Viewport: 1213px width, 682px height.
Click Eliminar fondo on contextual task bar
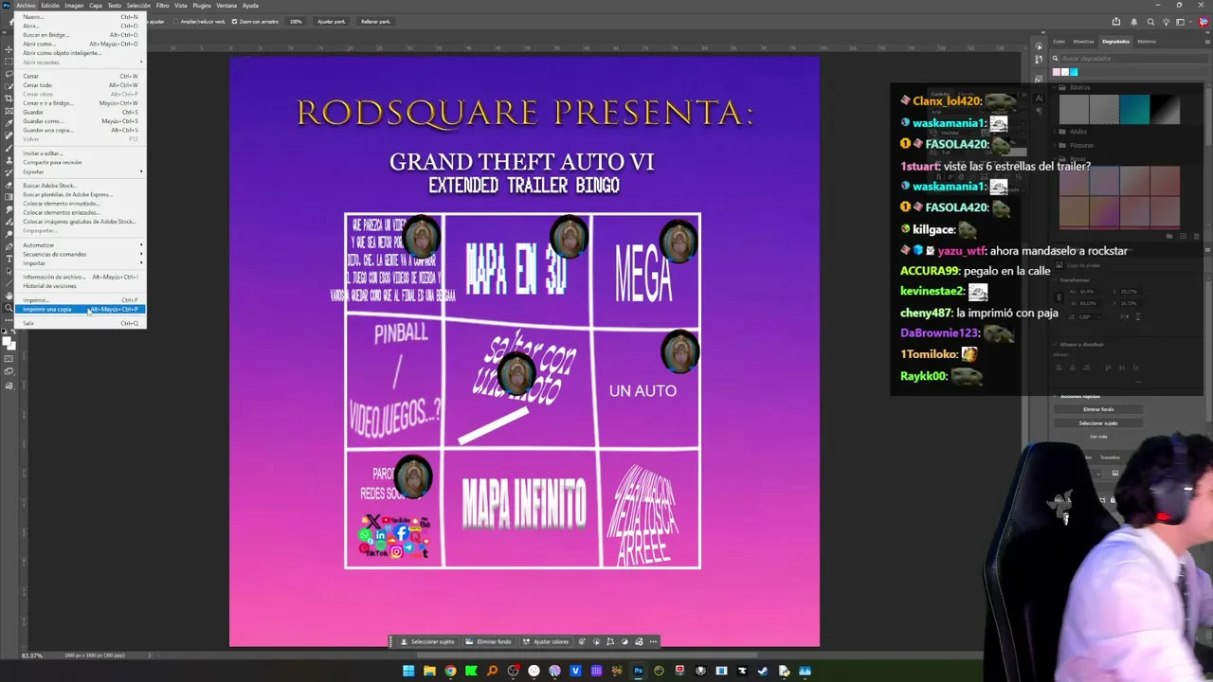tap(490, 641)
